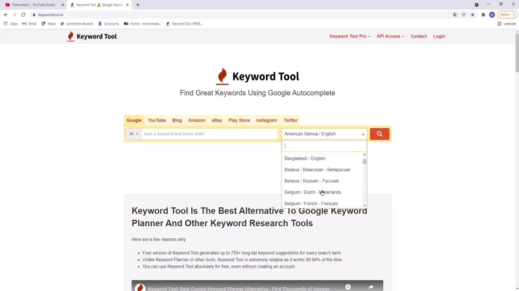
Task: Click the video share arrow icon
Action: tap(371, 287)
